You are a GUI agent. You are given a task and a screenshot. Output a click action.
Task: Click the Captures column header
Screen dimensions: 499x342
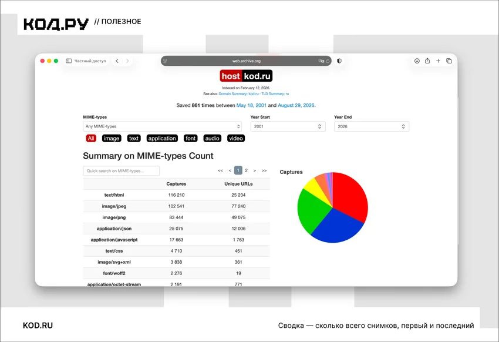click(176, 184)
